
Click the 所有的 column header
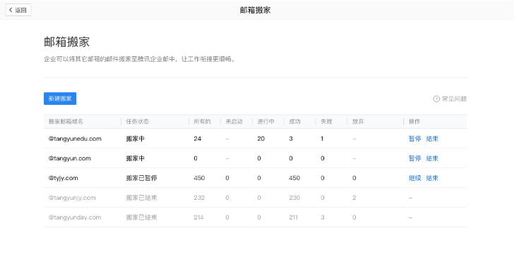pos(202,122)
